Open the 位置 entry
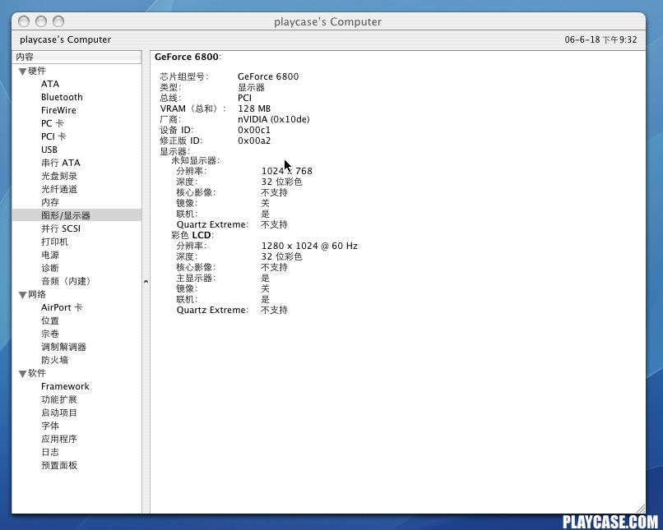 pyautogui.click(x=50, y=320)
